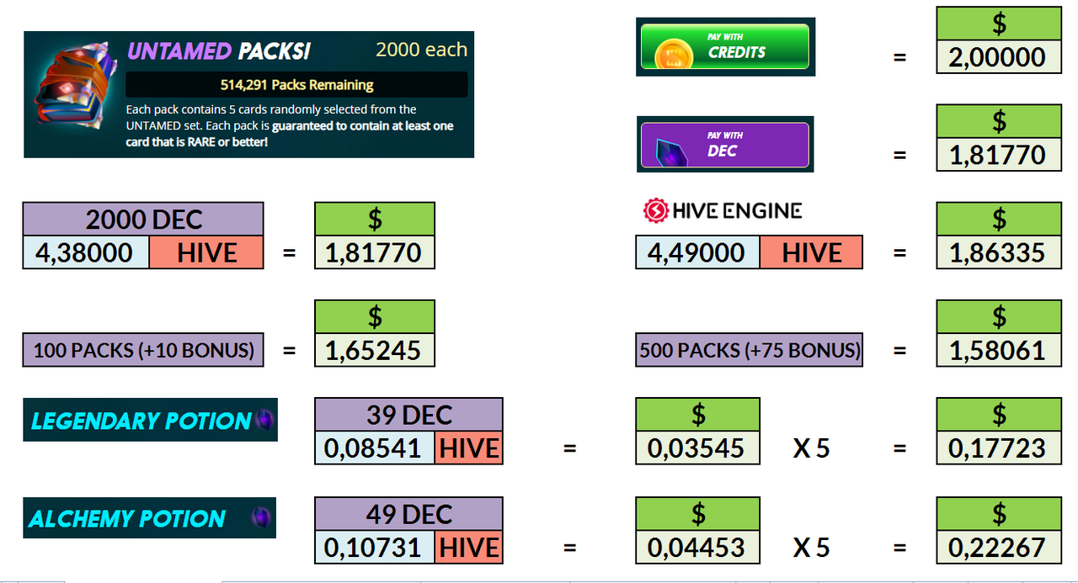
Task: Select the $ header above 0,22267
Action: [x=999, y=514]
